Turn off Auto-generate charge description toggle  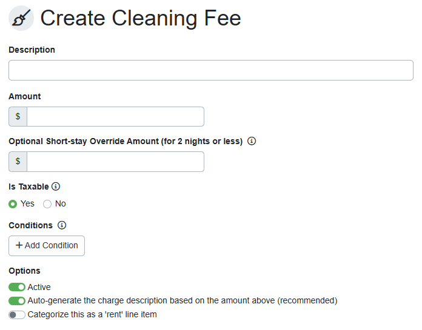tap(17, 301)
